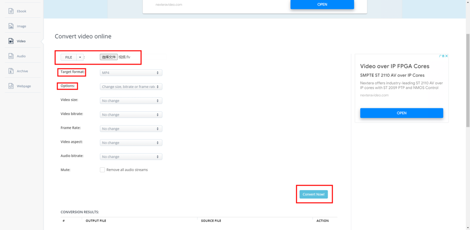The height and width of the screenshot is (230, 470).
Task: Click OPEN button in right sidebar ad
Action: (401, 113)
